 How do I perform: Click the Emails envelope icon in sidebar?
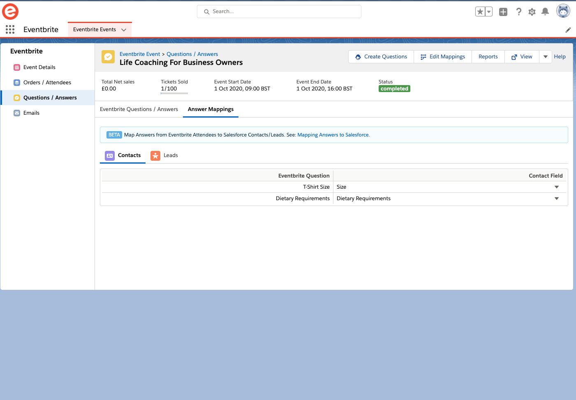click(17, 113)
